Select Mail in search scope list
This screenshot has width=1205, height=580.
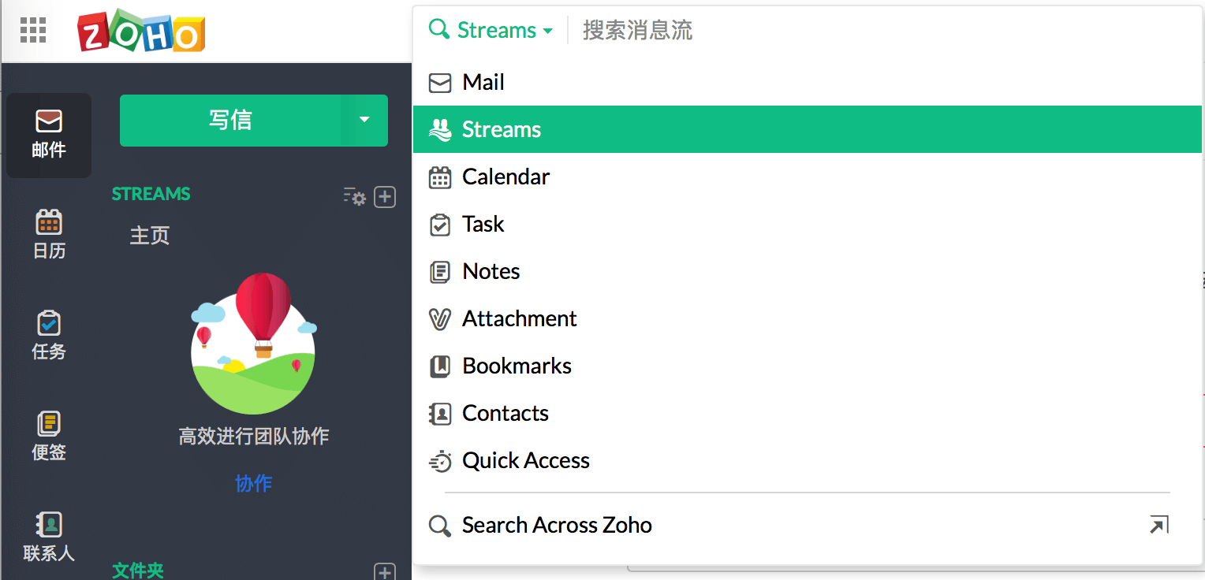point(483,82)
